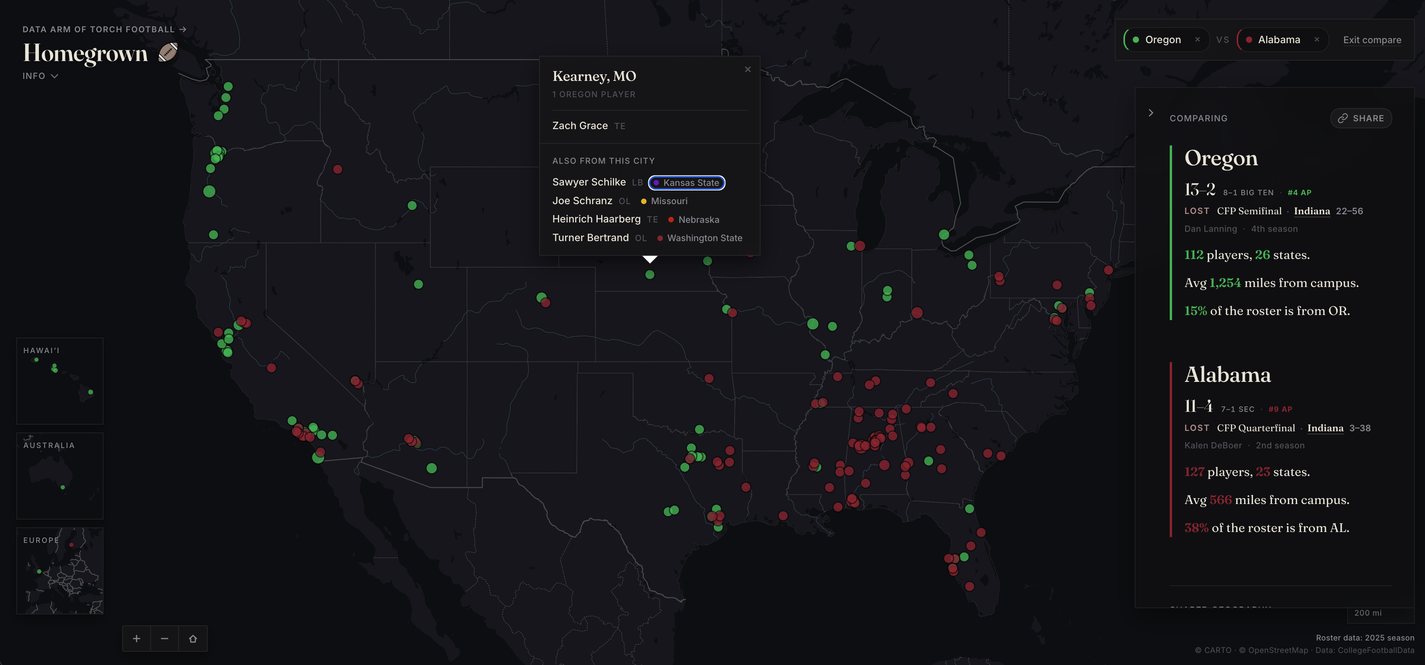Click the purple dot on Kansas State pill
The height and width of the screenshot is (665, 1425).
point(656,182)
